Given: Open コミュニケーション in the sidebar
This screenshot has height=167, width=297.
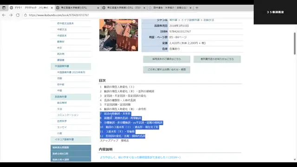Looking at the screenshot, I should (68, 115).
